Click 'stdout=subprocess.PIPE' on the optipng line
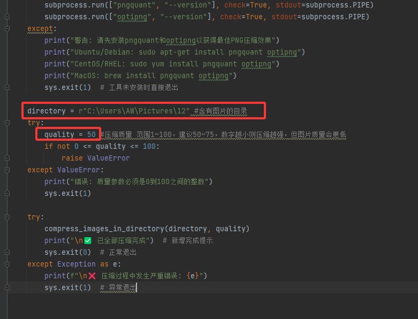The image size is (418, 319). point(318,17)
